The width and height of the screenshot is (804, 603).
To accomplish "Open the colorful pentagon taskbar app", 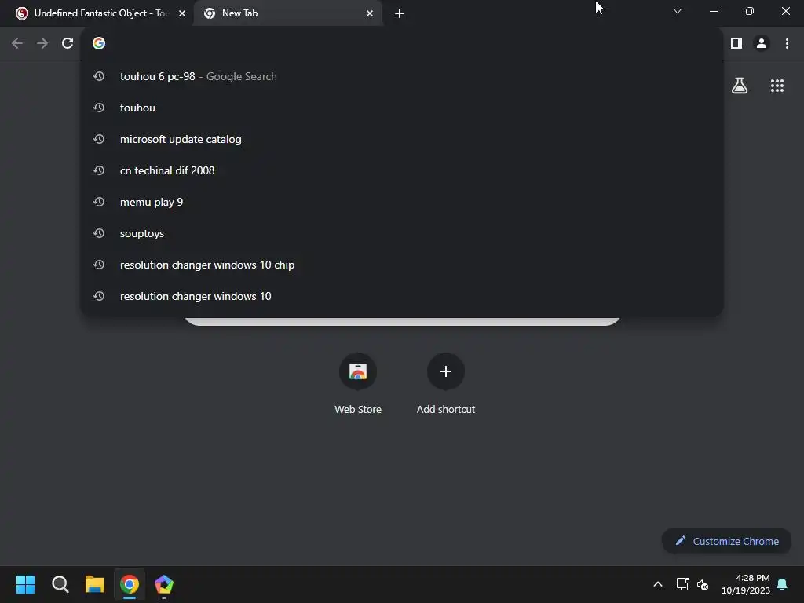I will (x=164, y=584).
